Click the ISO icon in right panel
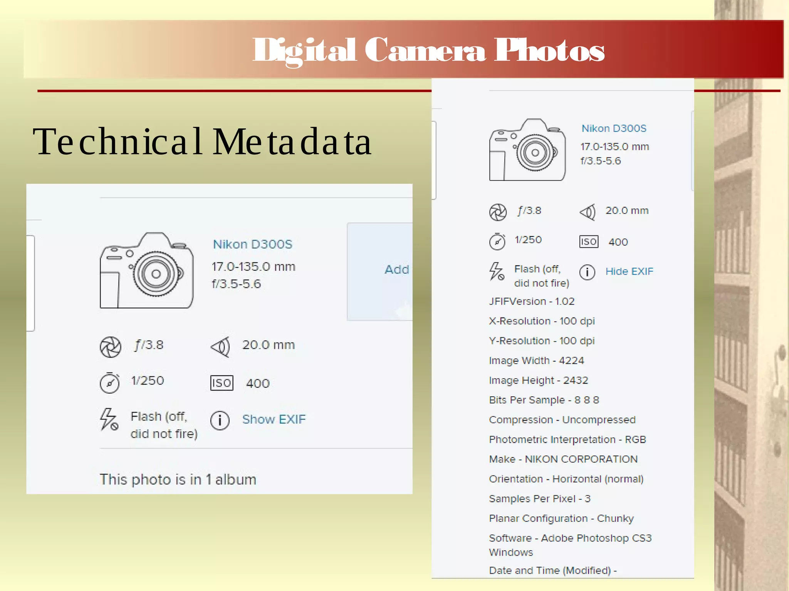 589,242
